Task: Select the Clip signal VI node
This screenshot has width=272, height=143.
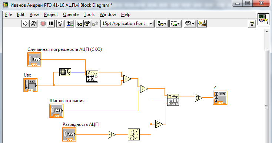Action: coord(173,100)
